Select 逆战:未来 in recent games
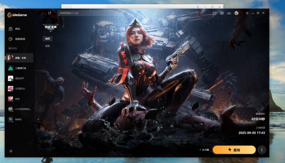The height and width of the screenshot is (163, 285). tap(19, 58)
